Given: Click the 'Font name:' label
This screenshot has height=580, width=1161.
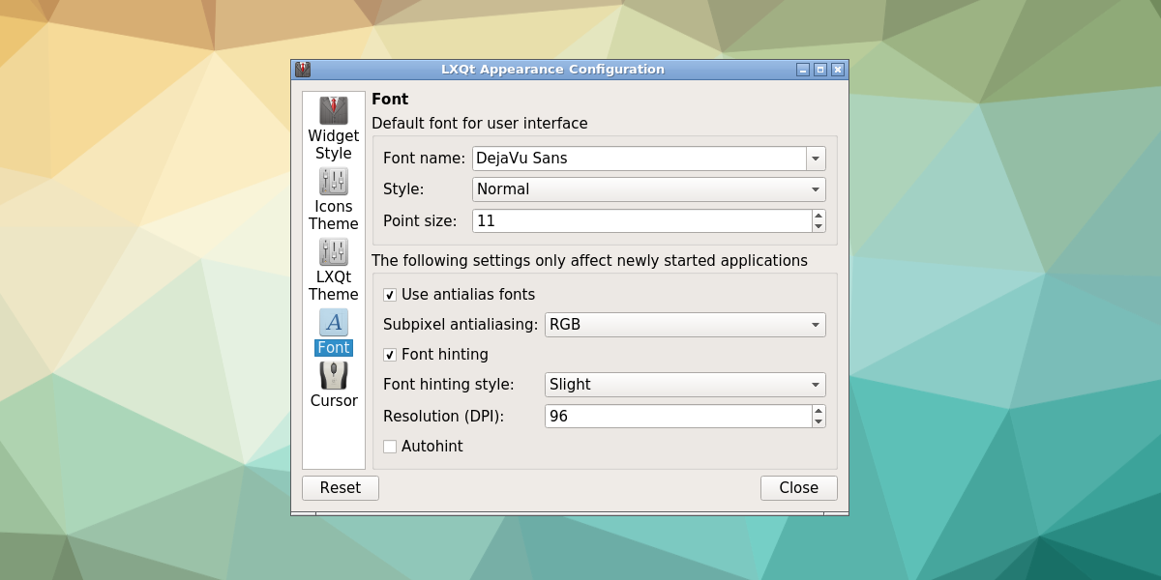Looking at the screenshot, I should click(x=424, y=159).
